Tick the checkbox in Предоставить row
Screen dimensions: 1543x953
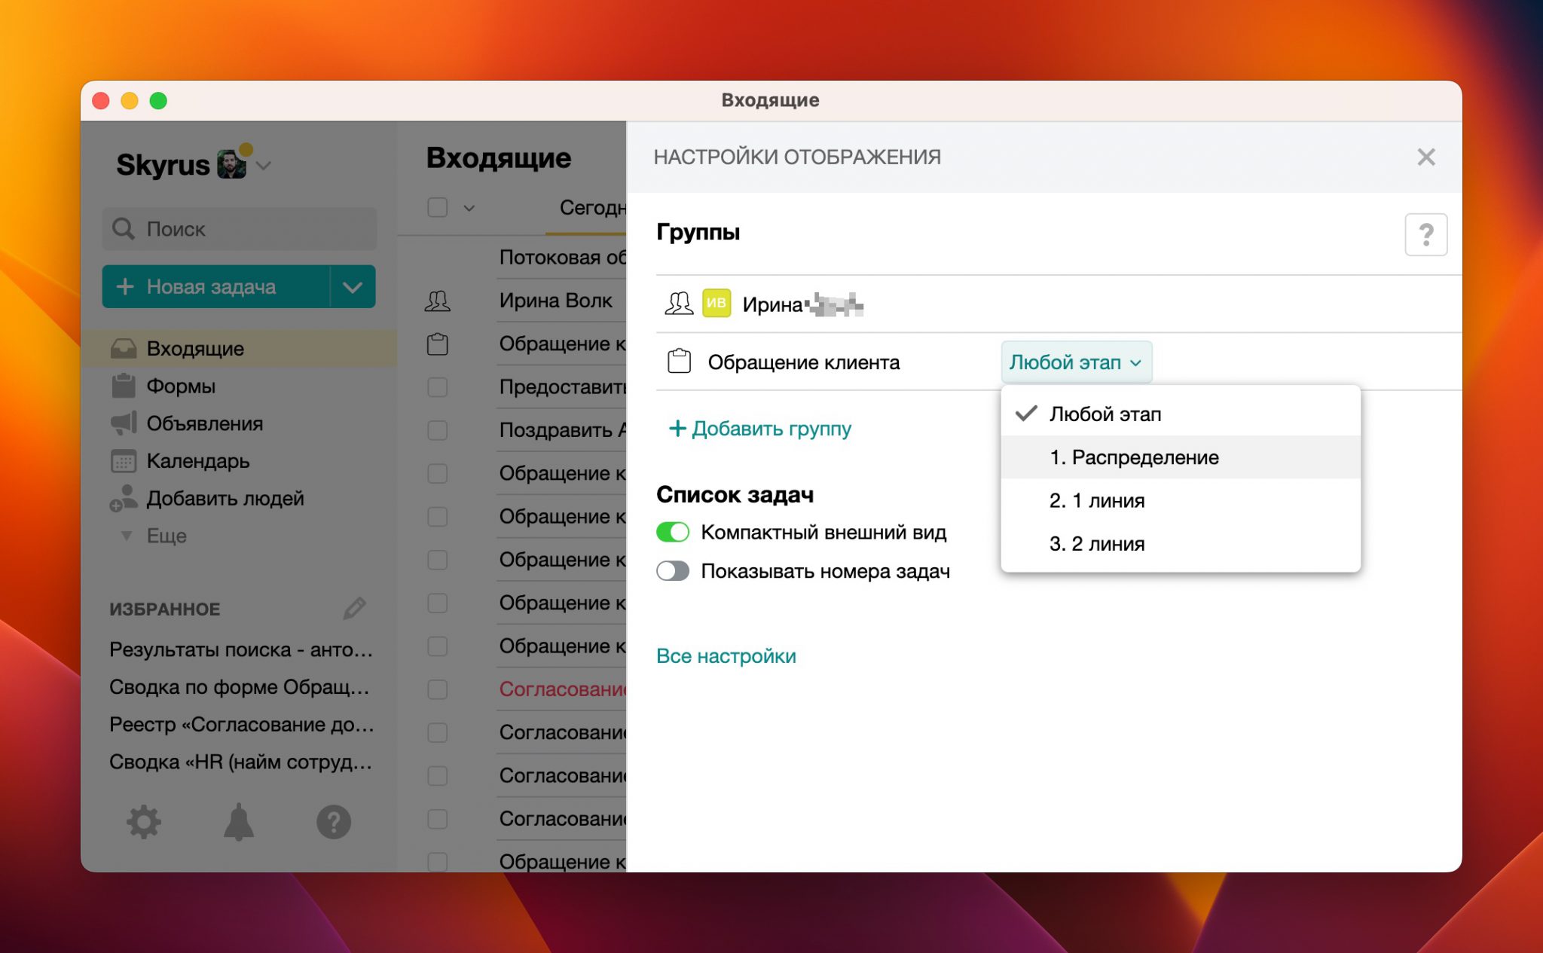click(x=437, y=387)
